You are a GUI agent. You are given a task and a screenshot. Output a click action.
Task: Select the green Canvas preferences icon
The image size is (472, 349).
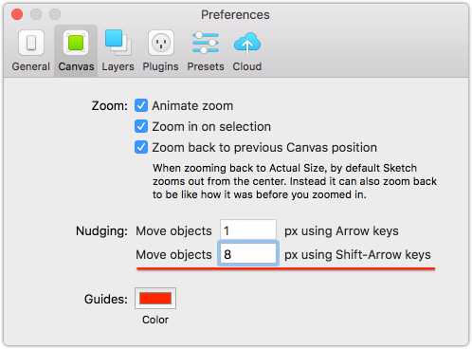coord(76,43)
